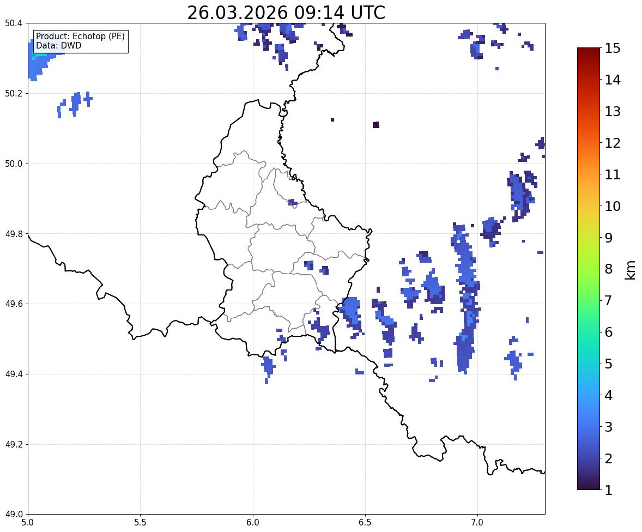Image resolution: width=642 pixels, height=532 pixels.
Task: Click the latitude axis label 49.6
Action: [x=14, y=304]
